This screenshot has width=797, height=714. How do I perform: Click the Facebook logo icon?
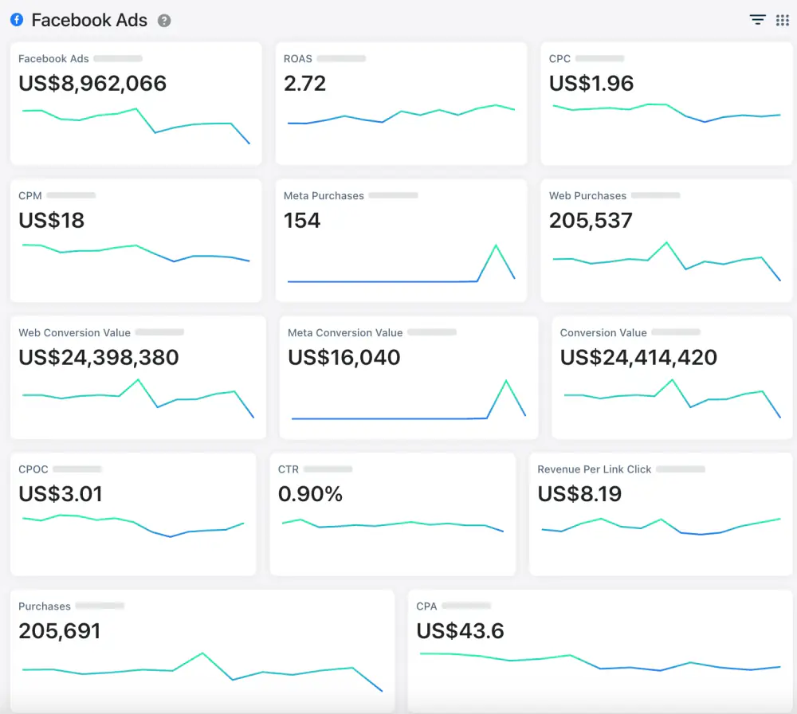17,20
